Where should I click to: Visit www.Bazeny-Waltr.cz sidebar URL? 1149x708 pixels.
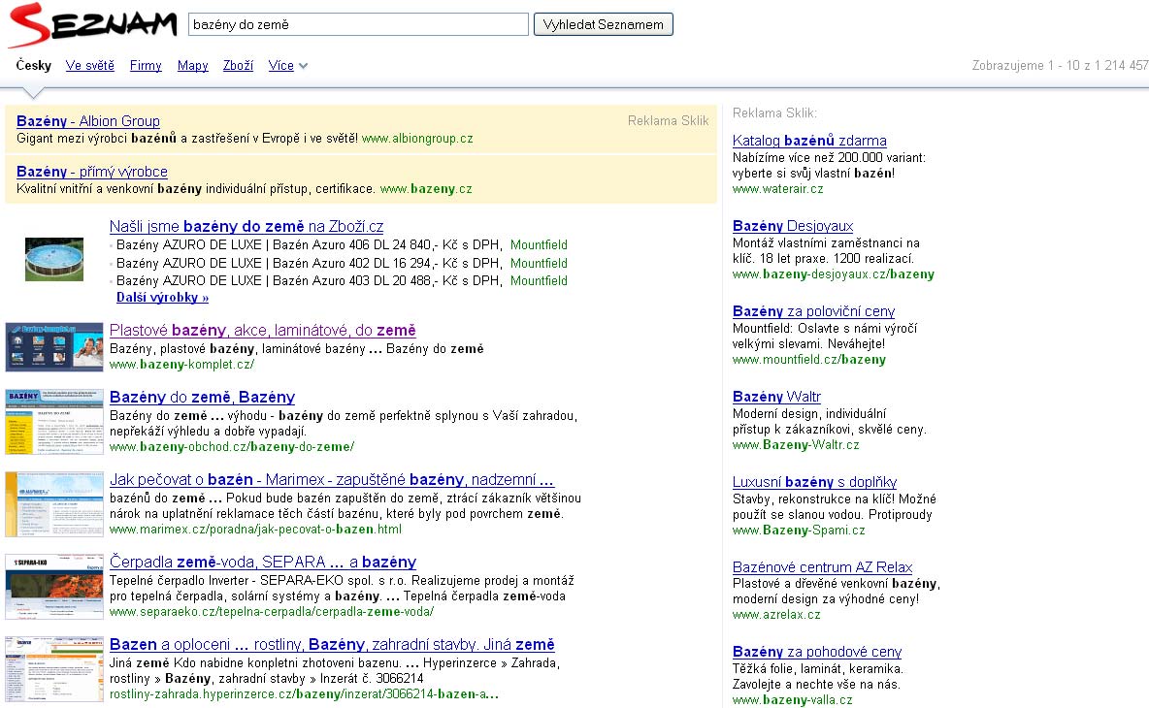[796, 445]
